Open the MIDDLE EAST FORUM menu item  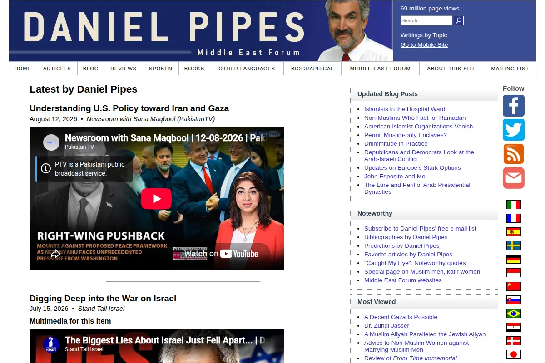coord(380,69)
